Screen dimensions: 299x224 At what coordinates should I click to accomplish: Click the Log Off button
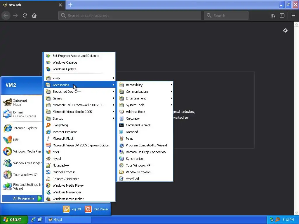72,209
